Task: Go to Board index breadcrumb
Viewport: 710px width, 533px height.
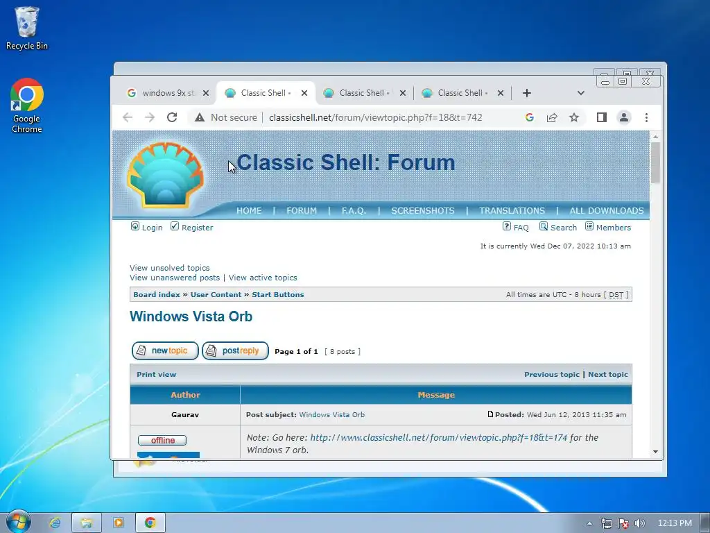Action: pyautogui.click(x=157, y=294)
